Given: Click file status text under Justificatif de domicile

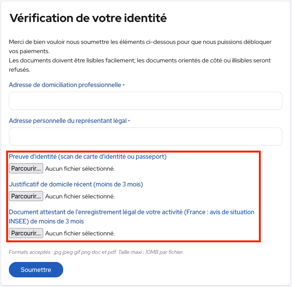Looking at the screenshot, I should (80, 196).
